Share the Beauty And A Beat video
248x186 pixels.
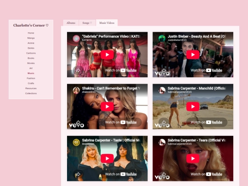pyautogui.click(x=163, y=70)
